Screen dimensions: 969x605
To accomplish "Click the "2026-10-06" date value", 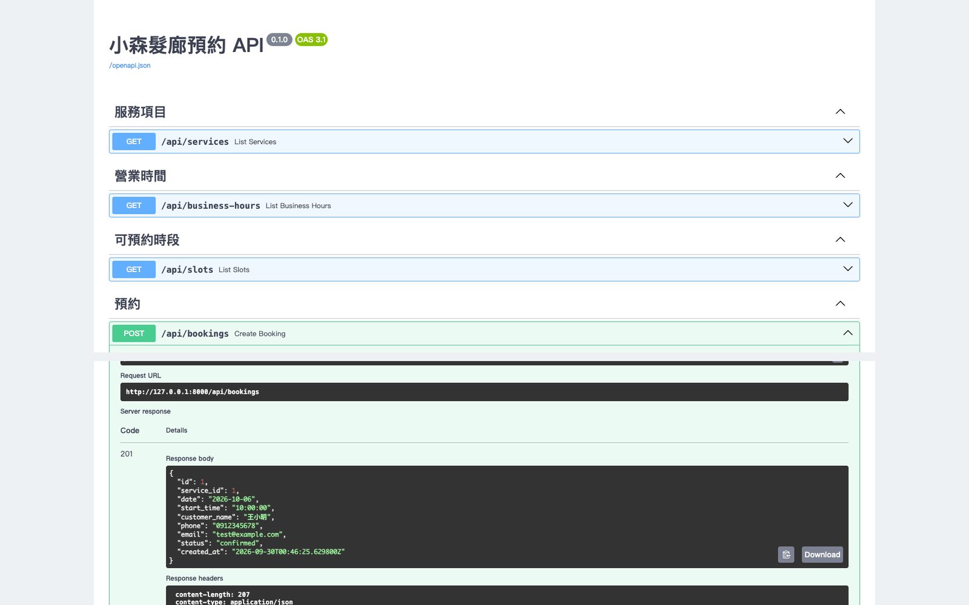I will (232, 500).
